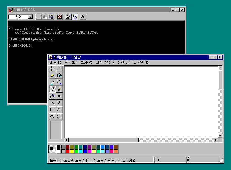Click the Paste button in MS-DOS toolbar
This screenshot has width=231, height=170.
51,17
